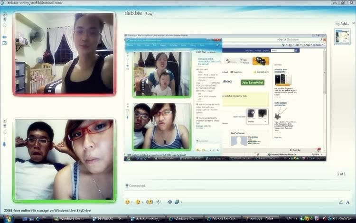Mute the speaker icon beside top video
The height and width of the screenshot is (223, 356).
coord(5,37)
